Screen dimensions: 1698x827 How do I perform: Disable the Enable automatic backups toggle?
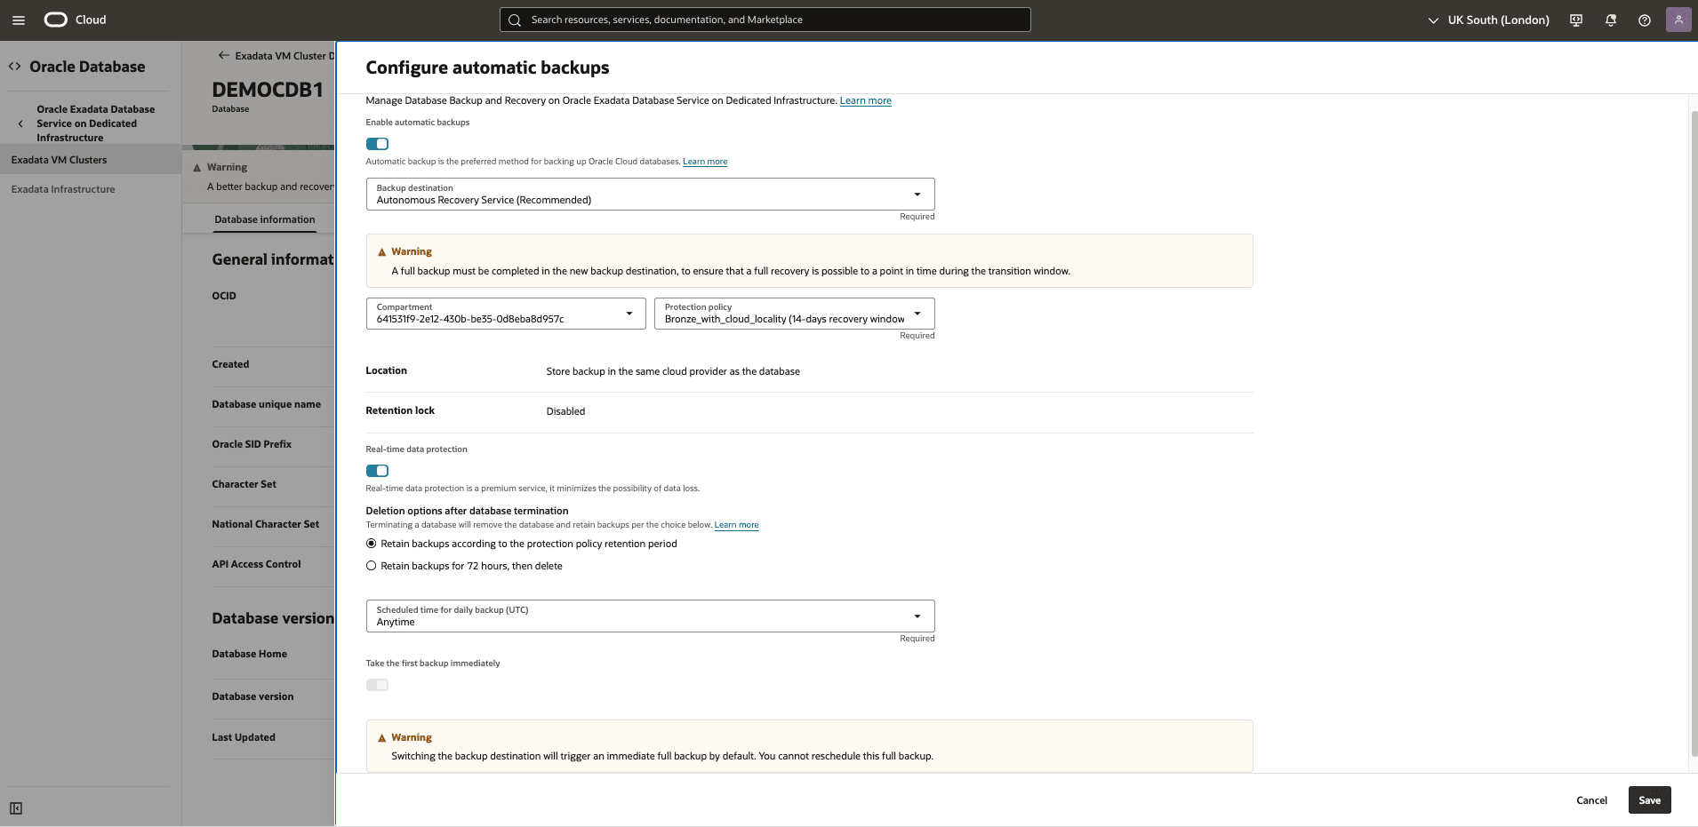pyautogui.click(x=377, y=143)
